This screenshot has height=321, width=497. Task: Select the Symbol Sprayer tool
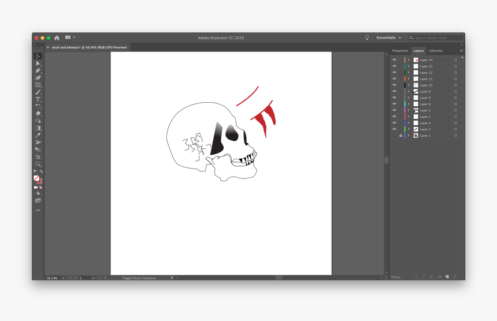[x=38, y=143]
